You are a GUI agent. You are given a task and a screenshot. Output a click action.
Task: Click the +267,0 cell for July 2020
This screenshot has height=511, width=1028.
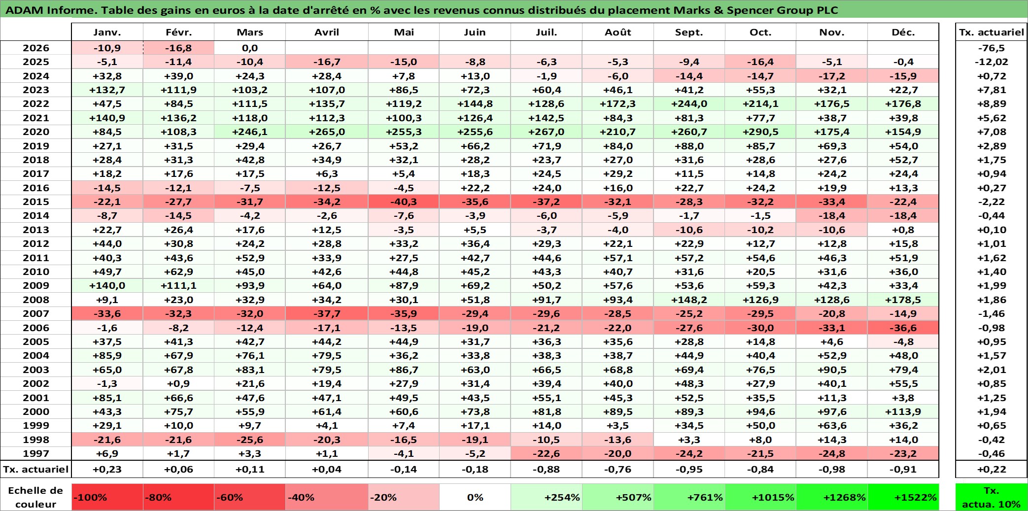[546, 132]
